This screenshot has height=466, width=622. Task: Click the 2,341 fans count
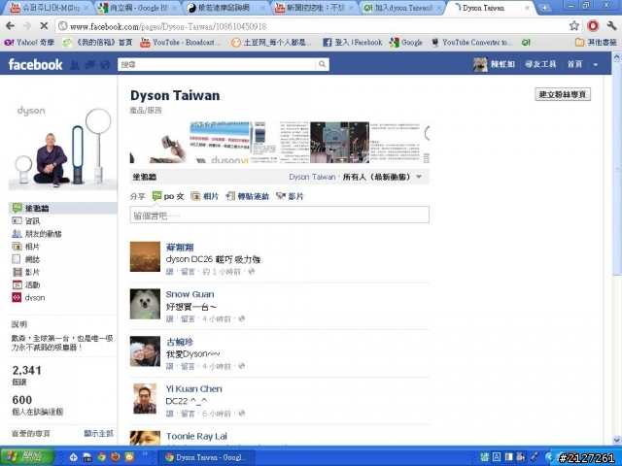point(26,371)
